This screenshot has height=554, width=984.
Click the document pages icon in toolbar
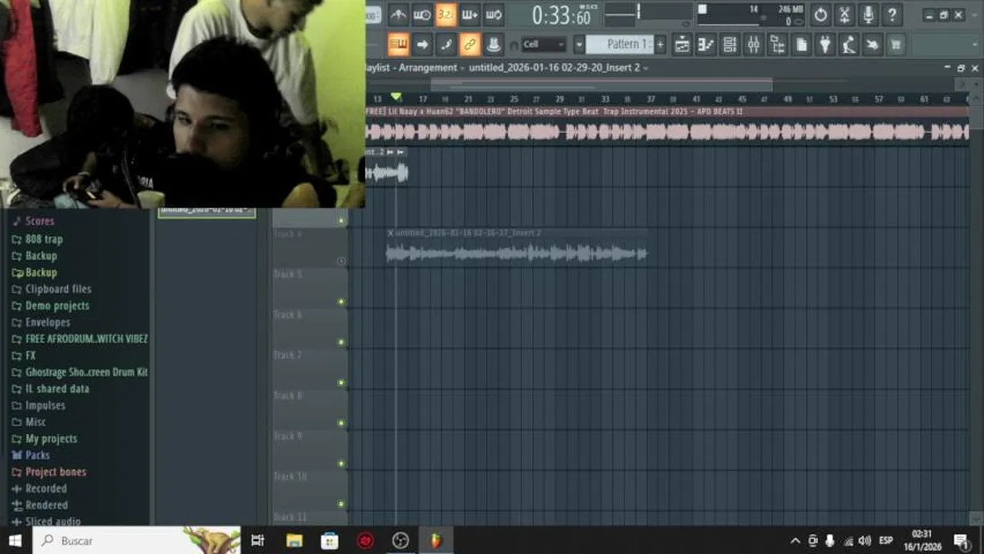coord(802,45)
